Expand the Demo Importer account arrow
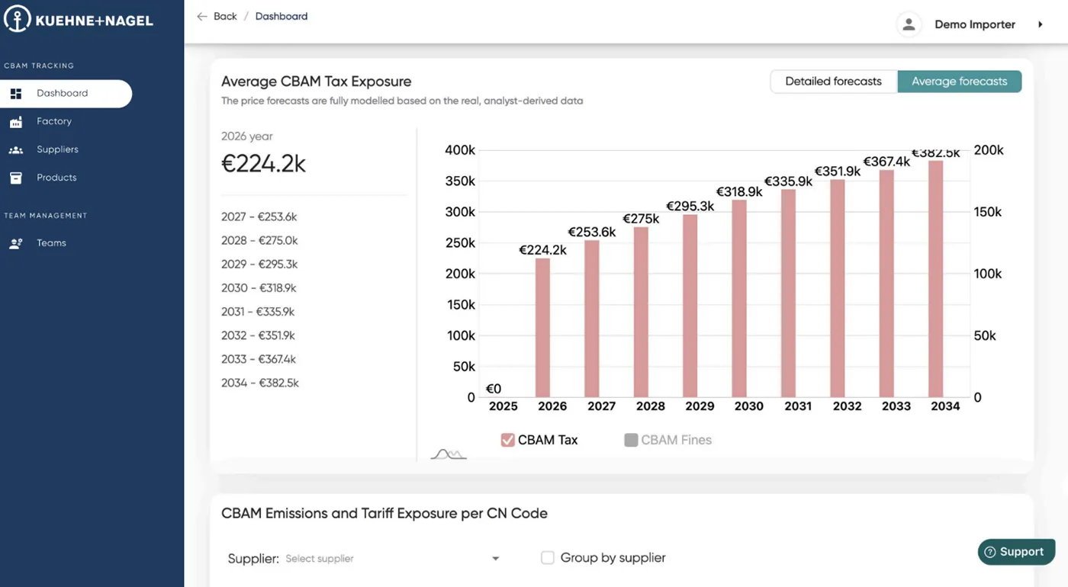Image resolution: width=1068 pixels, height=587 pixels. [1040, 24]
